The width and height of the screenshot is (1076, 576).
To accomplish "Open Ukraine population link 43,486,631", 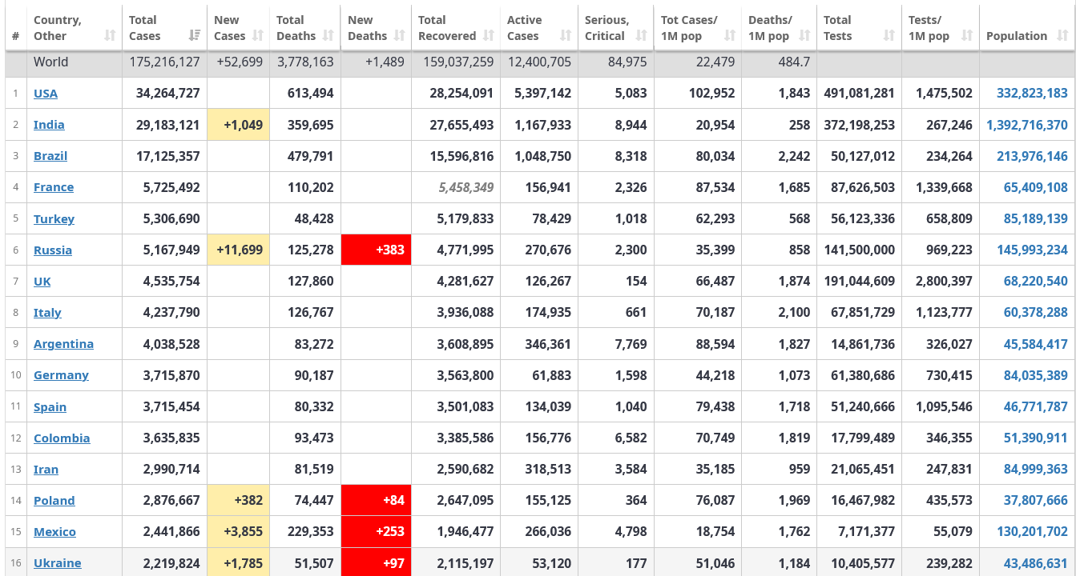I will pos(1036,563).
